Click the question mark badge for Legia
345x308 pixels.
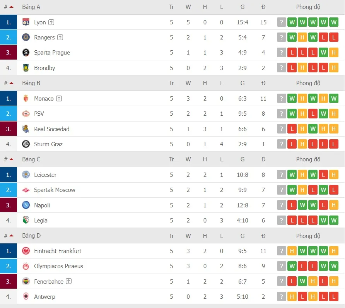pyautogui.click(x=281, y=220)
